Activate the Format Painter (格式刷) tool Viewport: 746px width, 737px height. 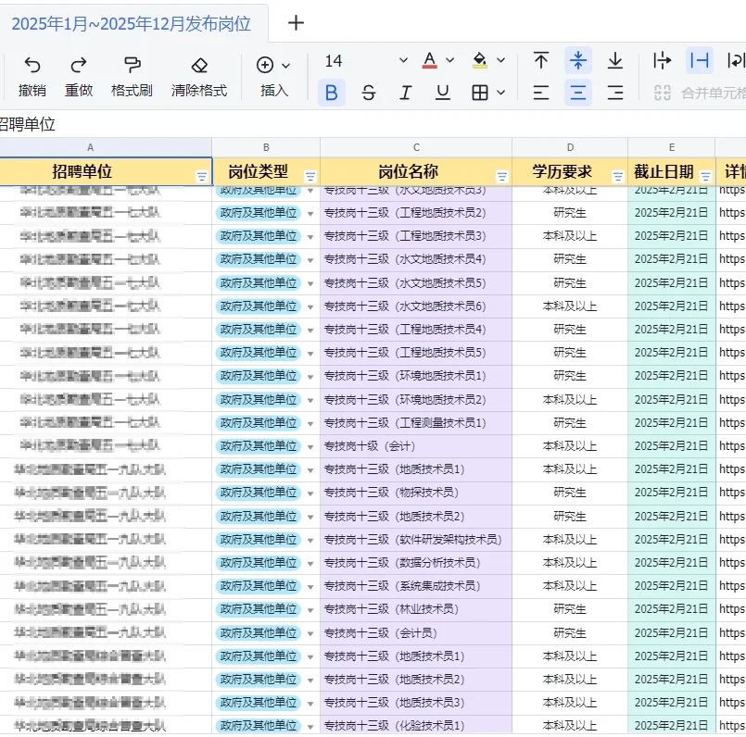[132, 65]
